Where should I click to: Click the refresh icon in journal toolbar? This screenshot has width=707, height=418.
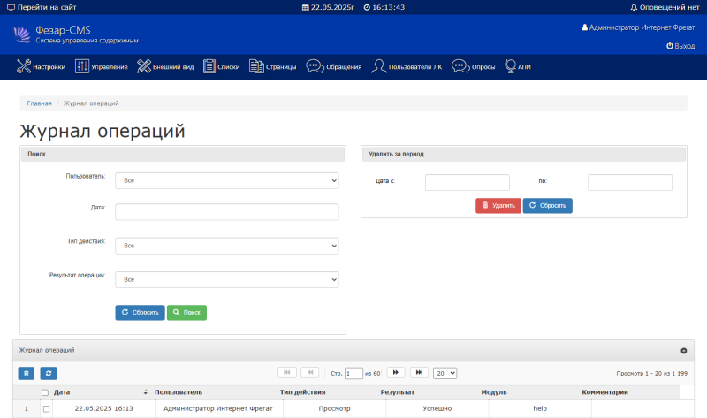click(x=49, y=374)
